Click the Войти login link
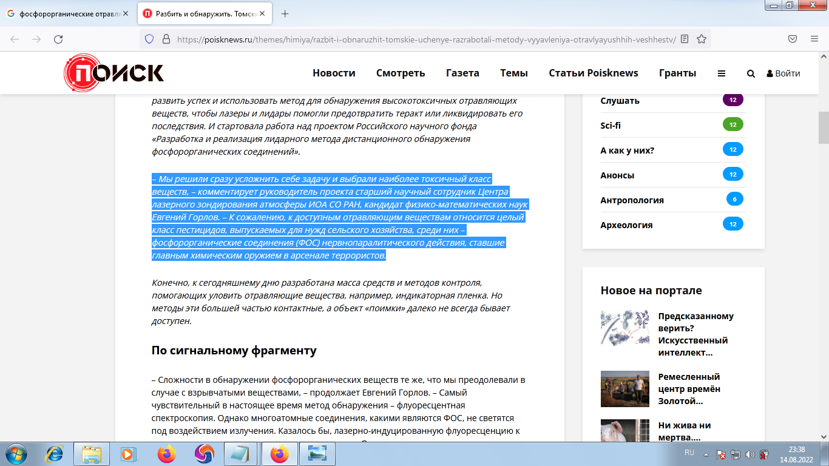 (783, 73)
